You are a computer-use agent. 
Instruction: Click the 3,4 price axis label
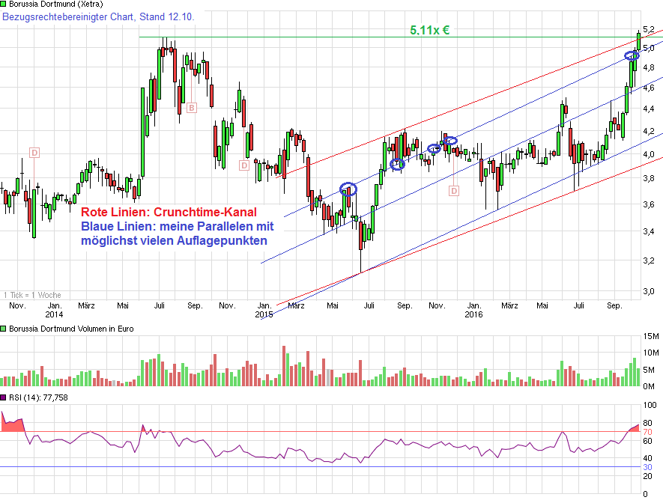click(649, 231)
